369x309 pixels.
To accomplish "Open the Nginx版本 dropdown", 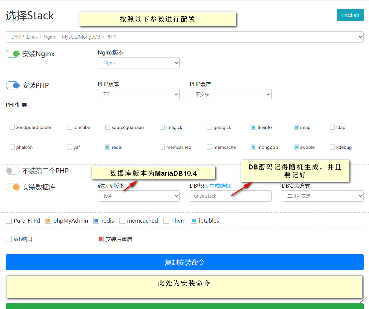I will tap(138, 63).
